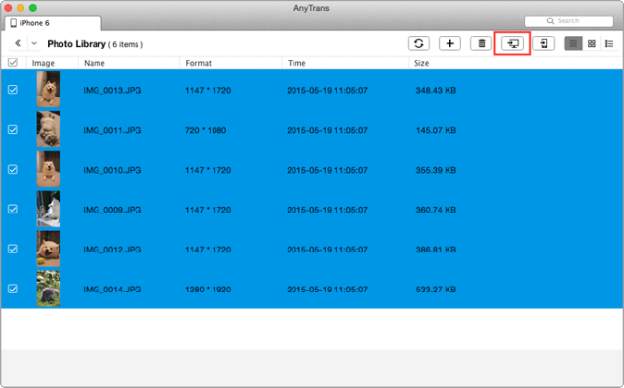Add photos with the plus button

click(x=449, y=43)
